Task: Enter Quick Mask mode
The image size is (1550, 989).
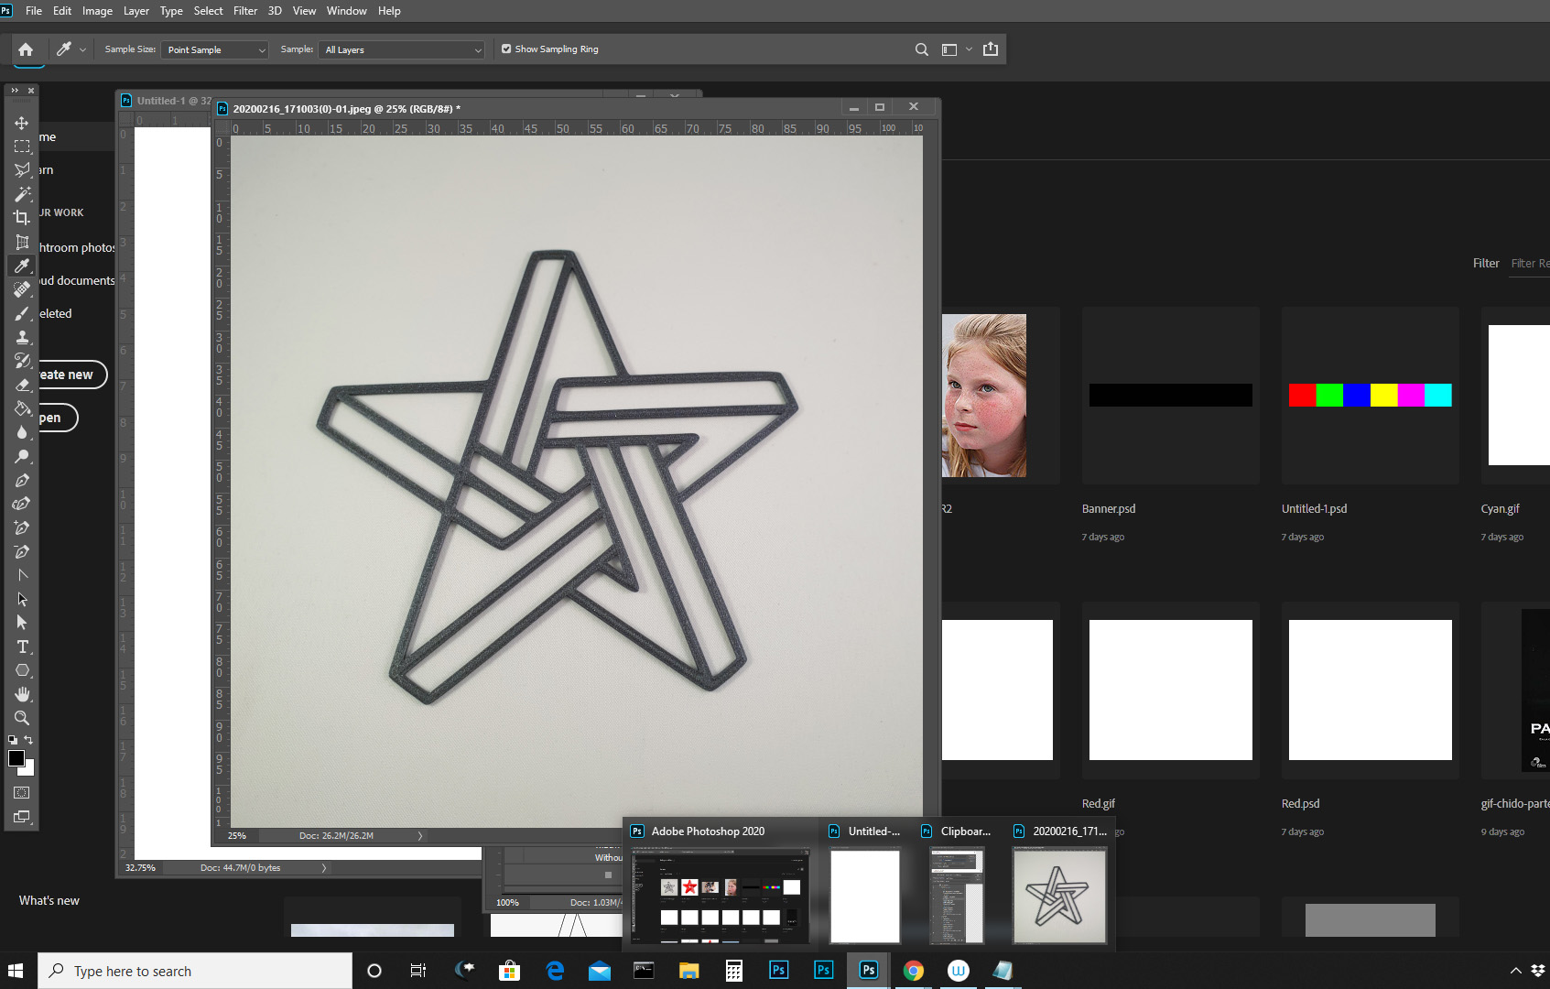Action: tap(22, 792)
